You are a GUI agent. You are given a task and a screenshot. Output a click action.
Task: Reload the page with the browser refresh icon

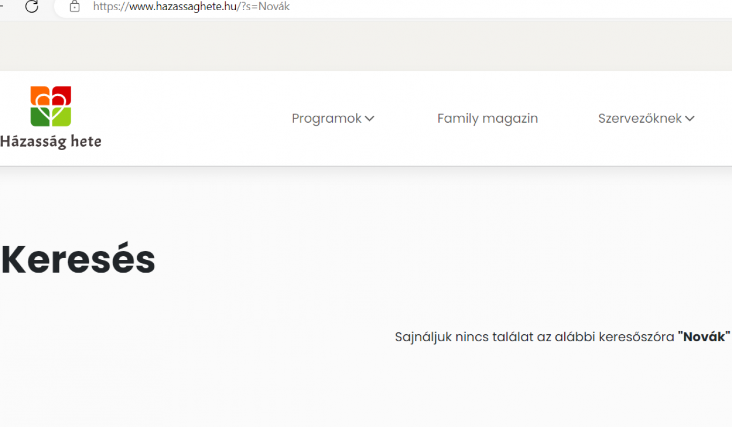[32, 6]
